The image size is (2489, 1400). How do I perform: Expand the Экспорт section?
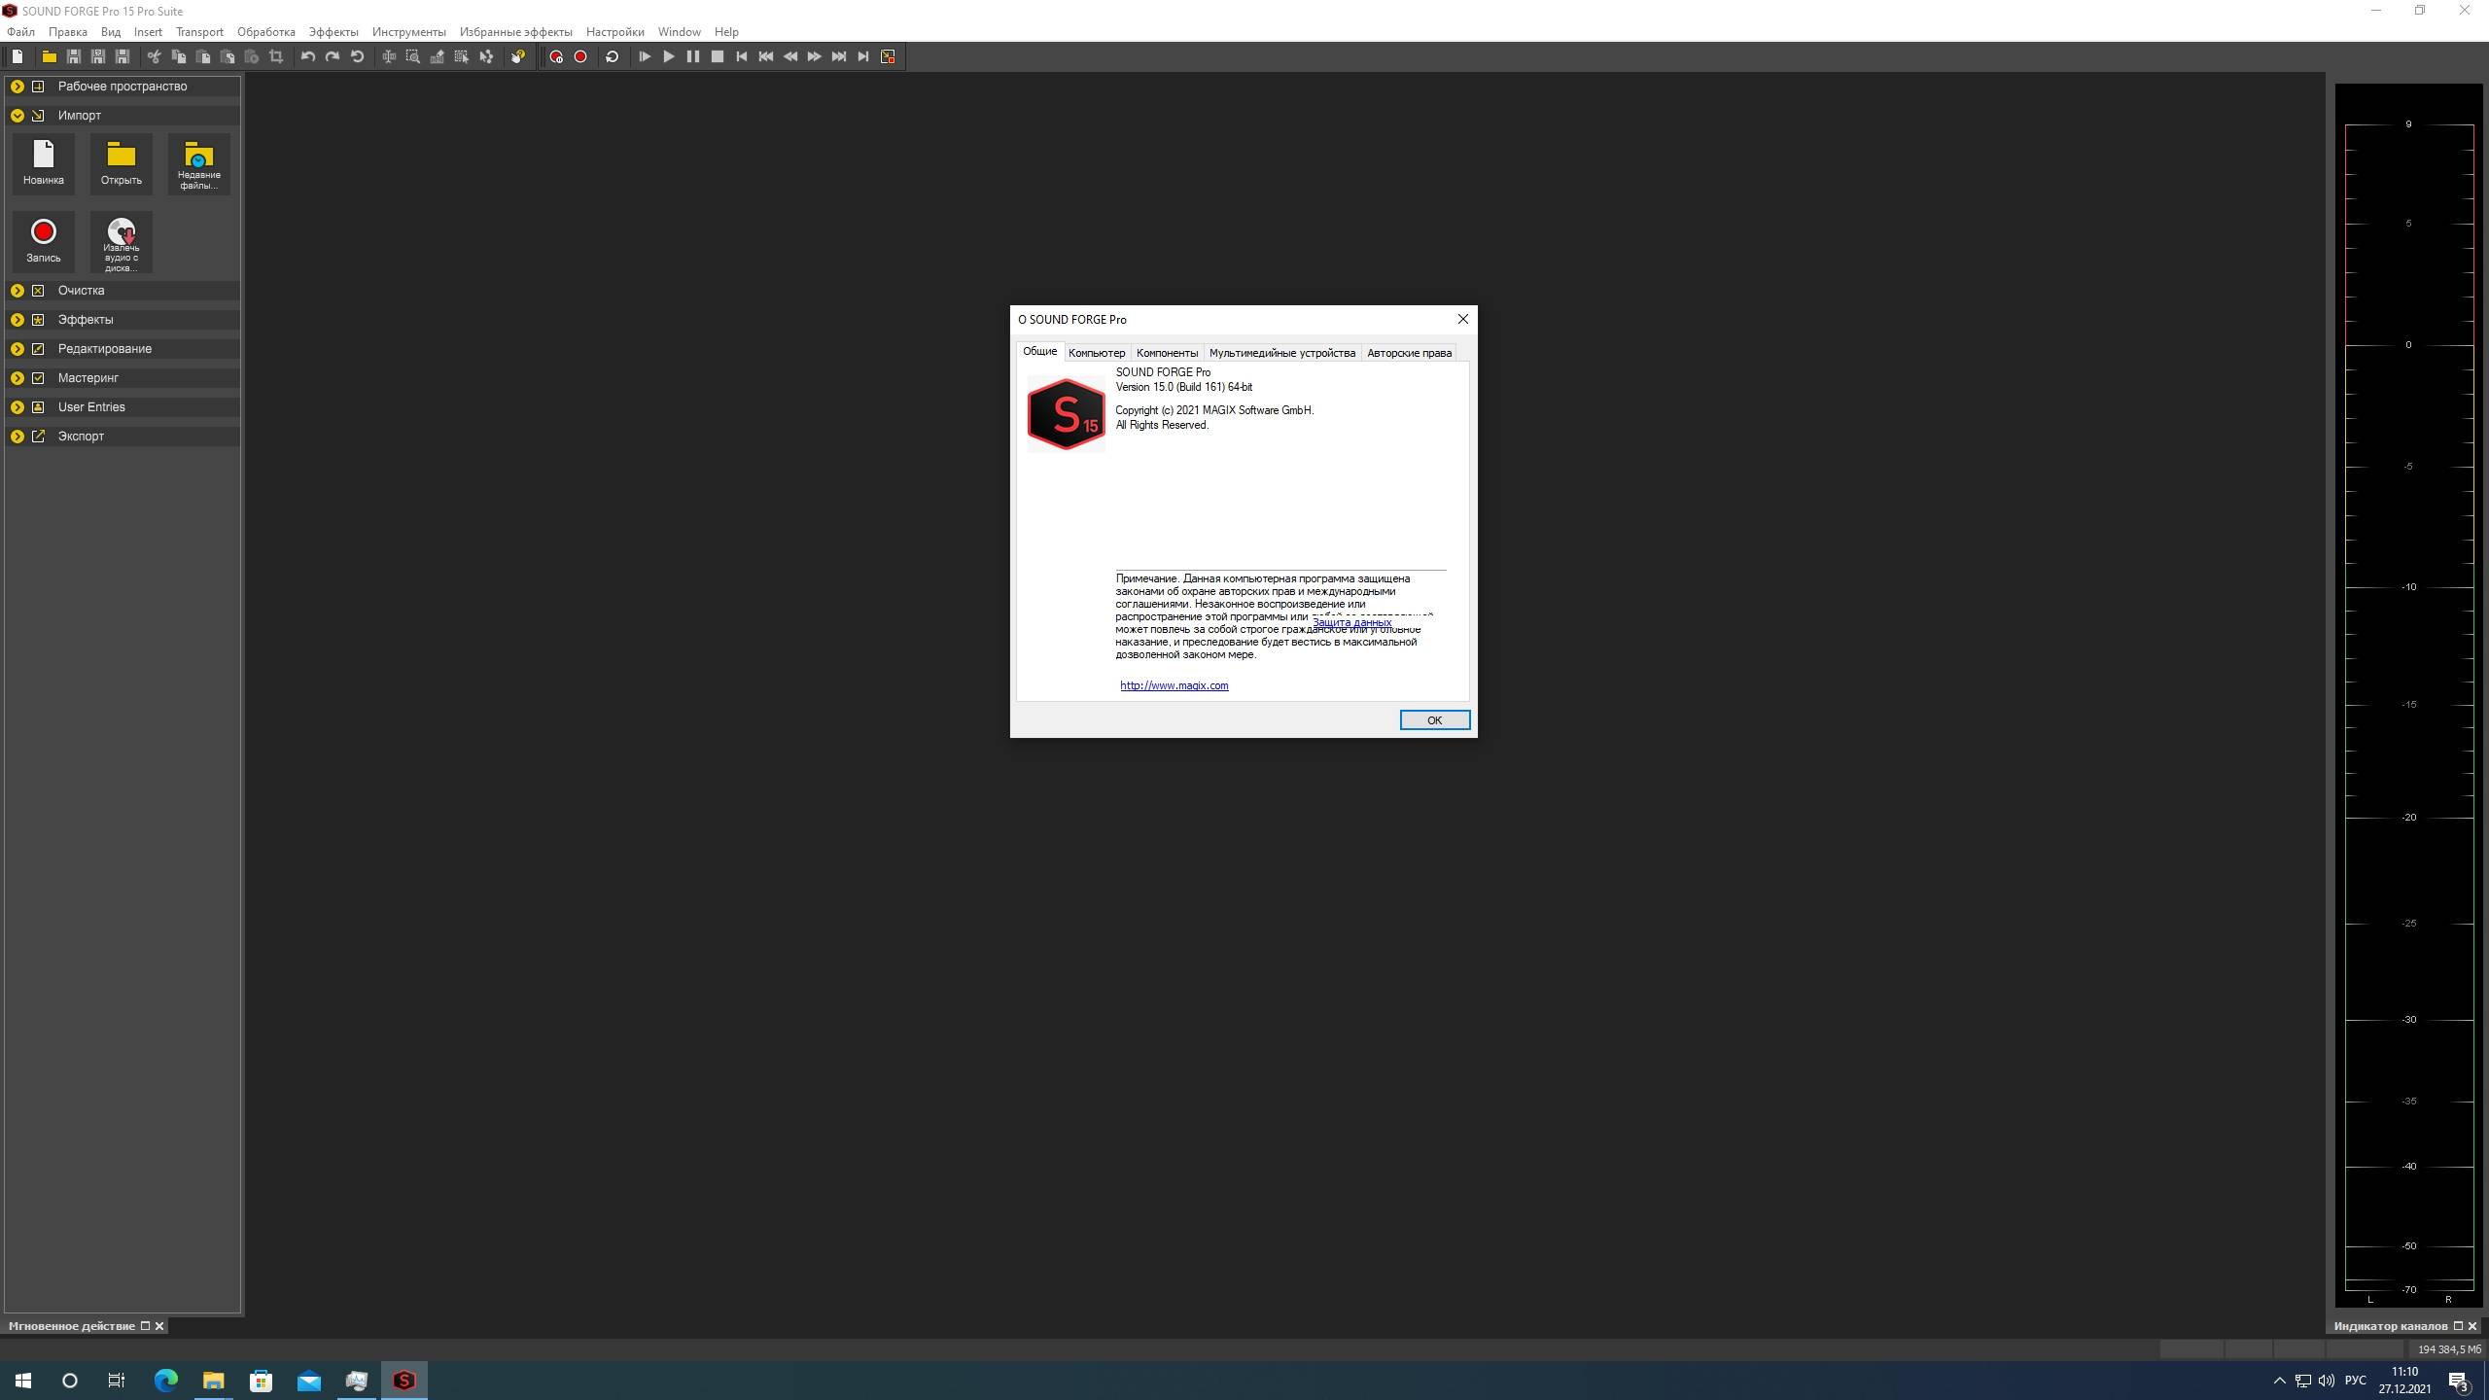18,437
